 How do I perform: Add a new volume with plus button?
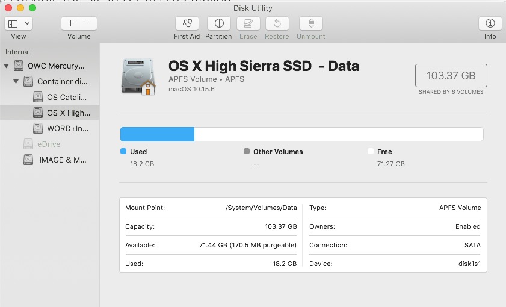pyautogui.click(x=70, y=23)
